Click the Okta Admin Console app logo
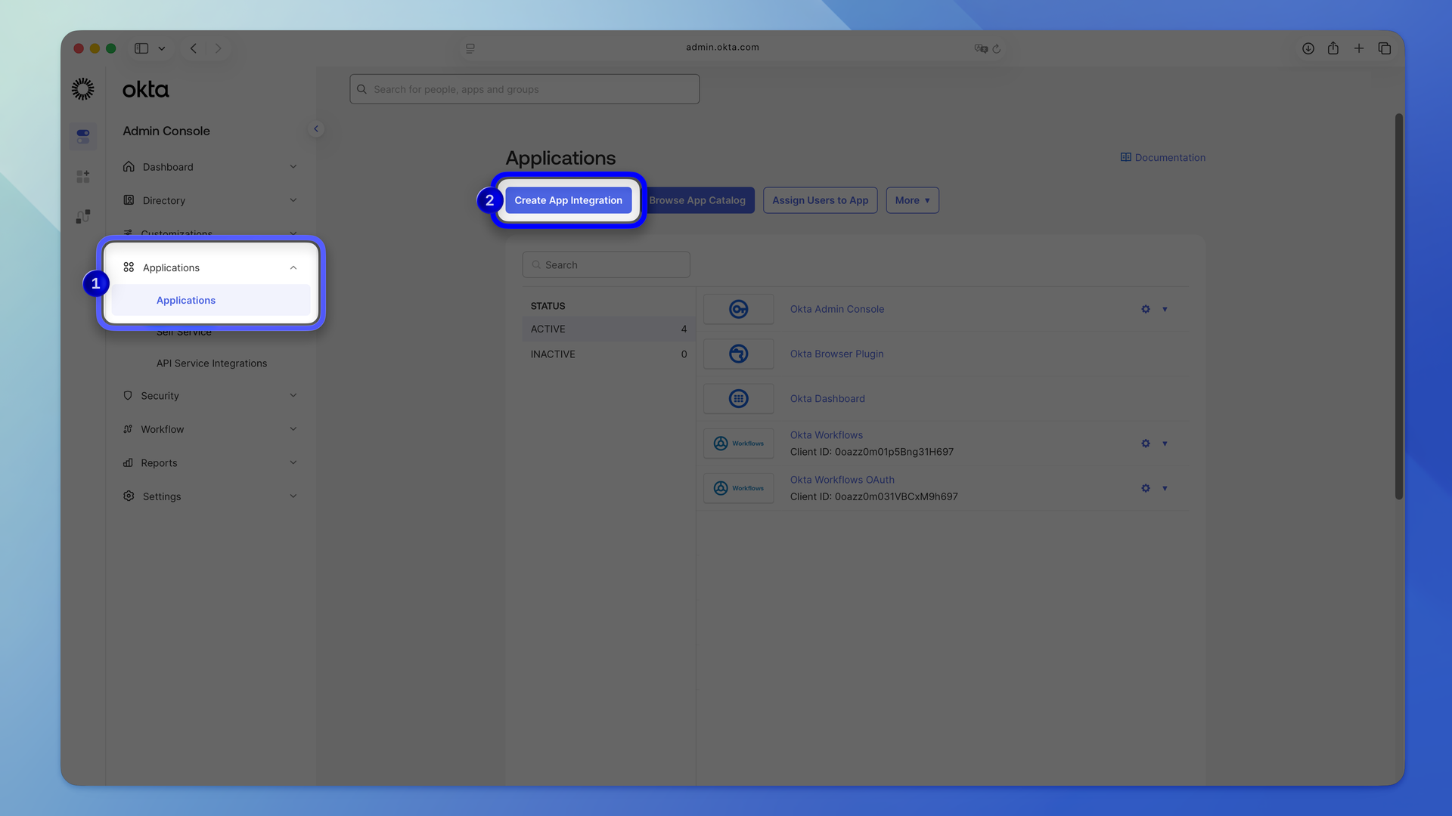This screenshot has height=816, width=1452. 739,309
